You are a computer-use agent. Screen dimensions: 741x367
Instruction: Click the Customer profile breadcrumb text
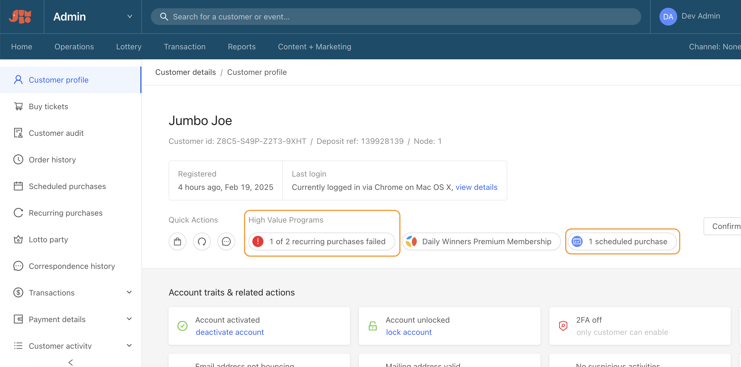257,72
